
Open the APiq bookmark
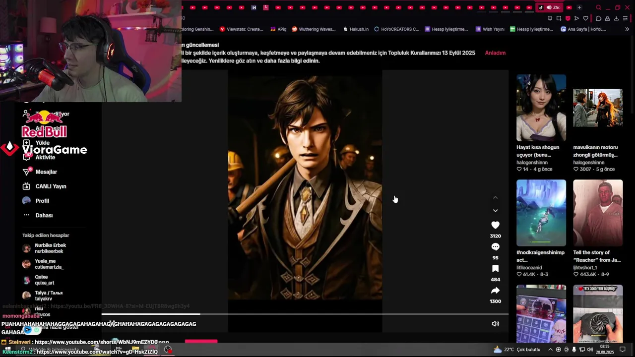pos(278,29)
